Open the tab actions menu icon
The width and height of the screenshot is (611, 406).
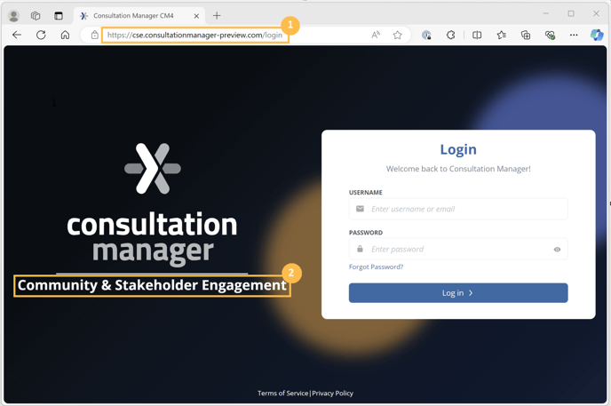[59, 16]
